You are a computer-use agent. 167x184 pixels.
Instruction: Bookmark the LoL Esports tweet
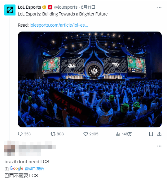coord(151,134)
